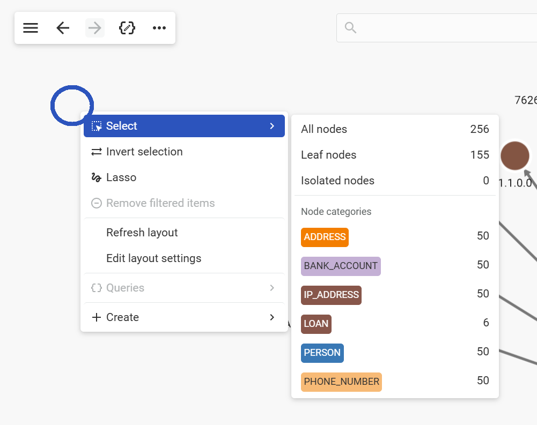Screen dimensions: 537x425
Task: Click the brown IP address node
Action: point(514,155)
